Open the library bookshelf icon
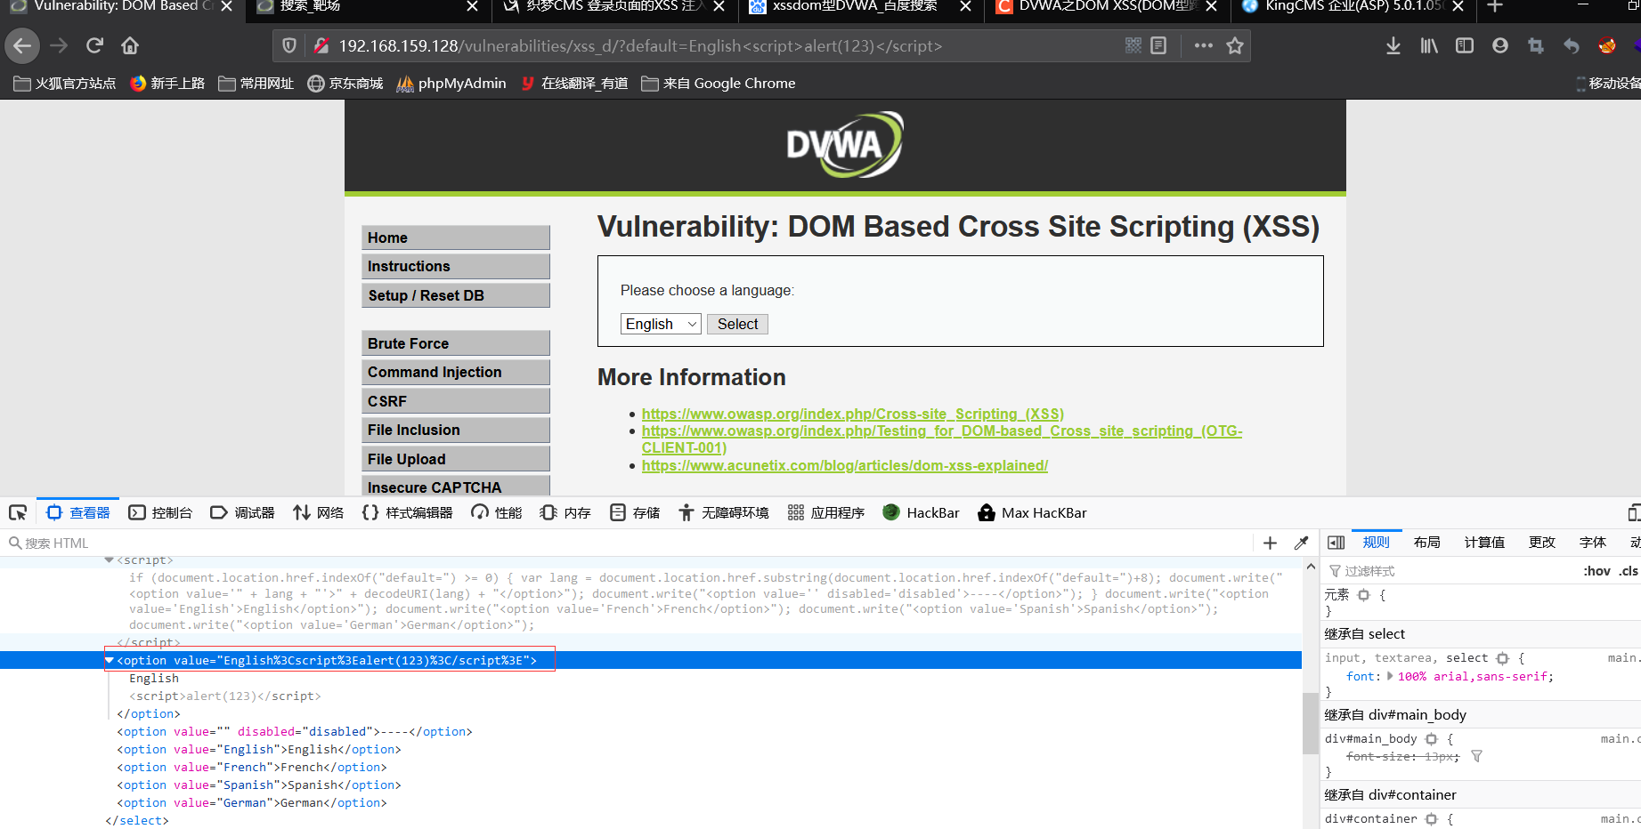The width and height of the screenshot is (1641, 829). (x=1429, y=45)
